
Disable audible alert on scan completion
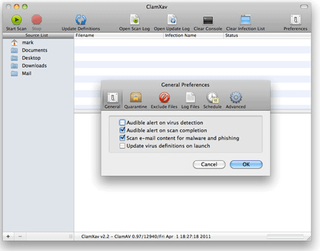click(122, 130)
